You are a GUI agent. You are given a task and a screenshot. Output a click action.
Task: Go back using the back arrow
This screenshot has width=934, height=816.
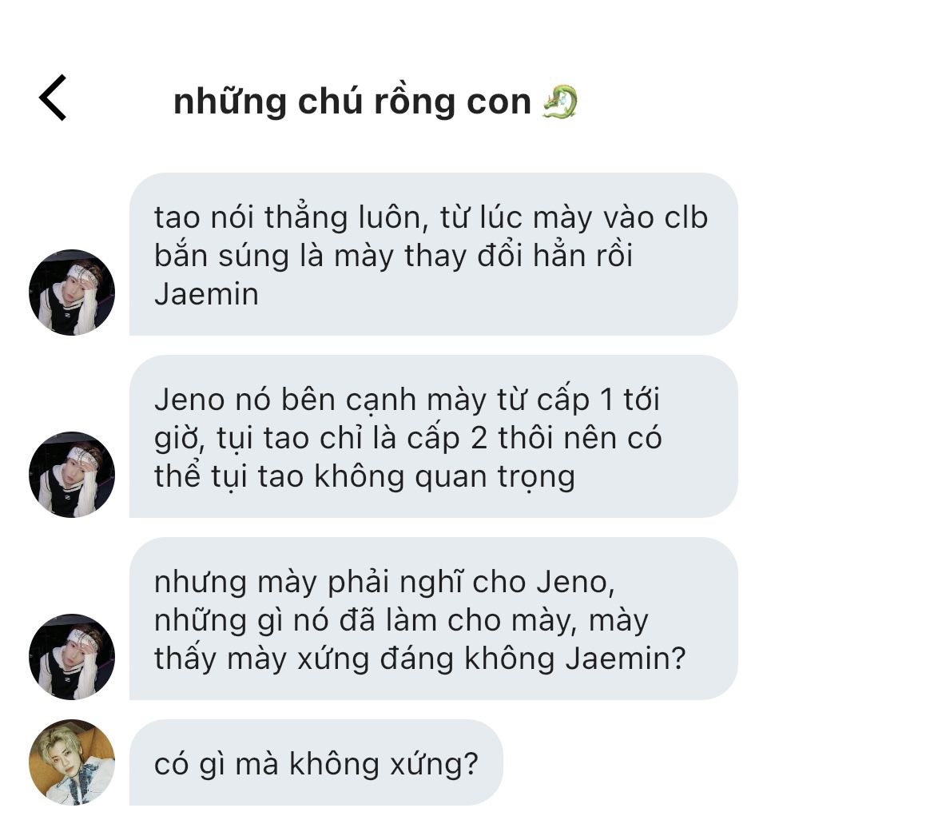coord(53,98)
